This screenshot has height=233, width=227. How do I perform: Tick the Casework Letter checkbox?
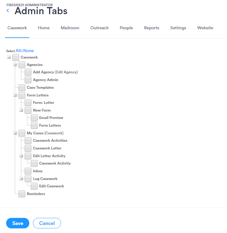click(28, 148)
